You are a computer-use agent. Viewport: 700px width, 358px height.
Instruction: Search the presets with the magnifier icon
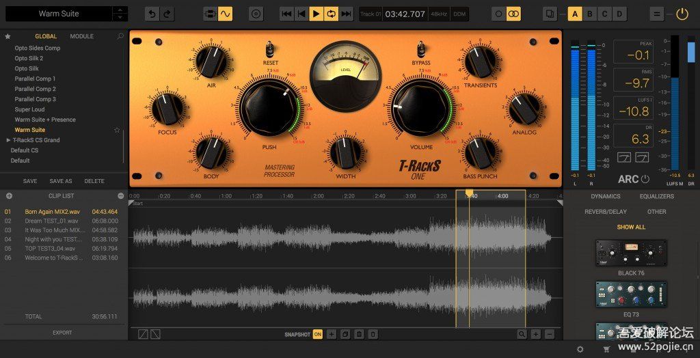(x=120, y=37)
